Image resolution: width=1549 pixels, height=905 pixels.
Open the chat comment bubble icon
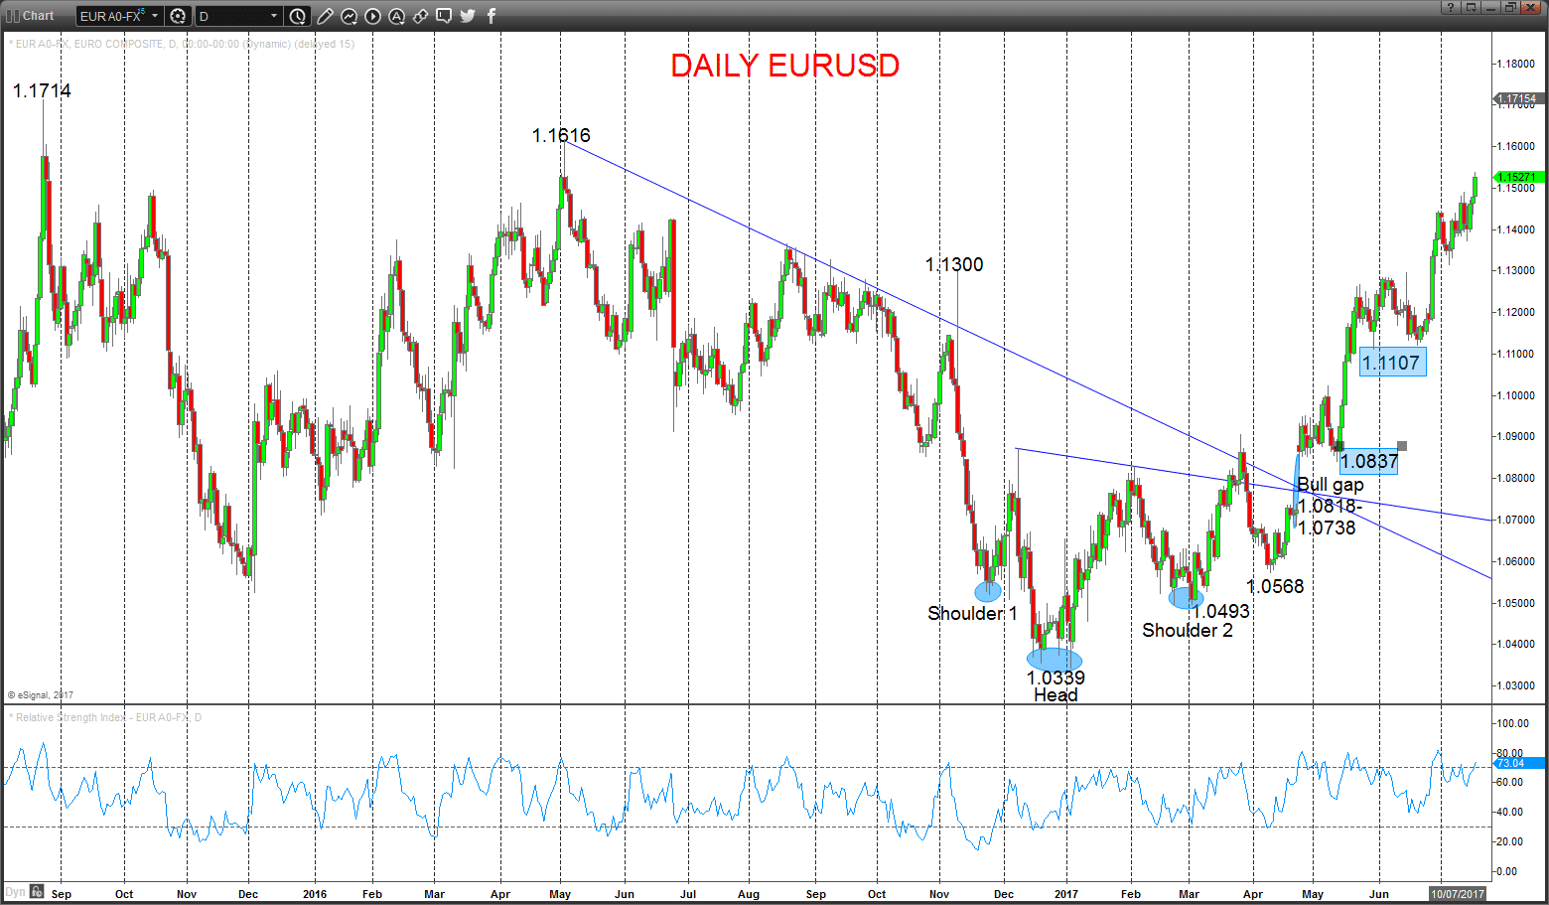point(444,16)
